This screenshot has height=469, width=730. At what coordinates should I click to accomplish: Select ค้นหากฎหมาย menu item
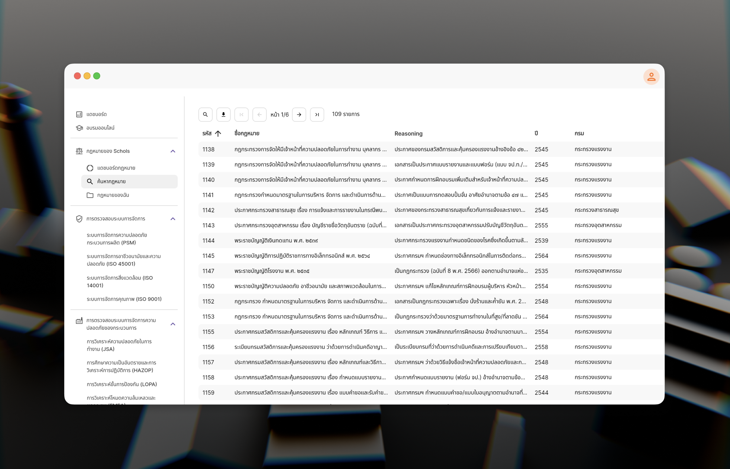coord(129,181)
